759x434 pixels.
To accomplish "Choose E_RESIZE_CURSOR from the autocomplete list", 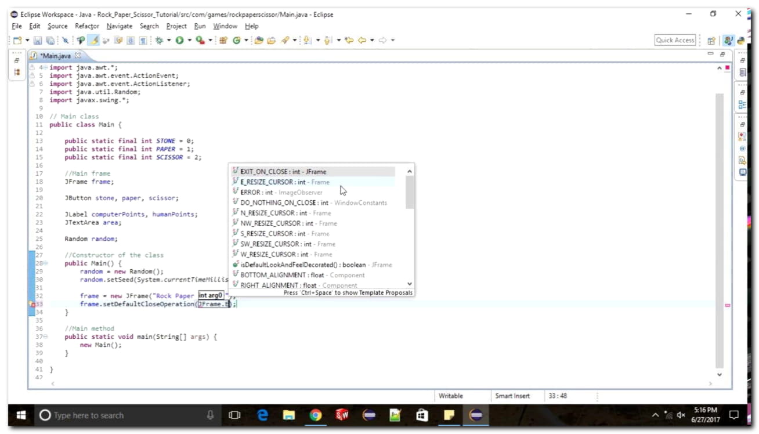I will click(313, 182).
